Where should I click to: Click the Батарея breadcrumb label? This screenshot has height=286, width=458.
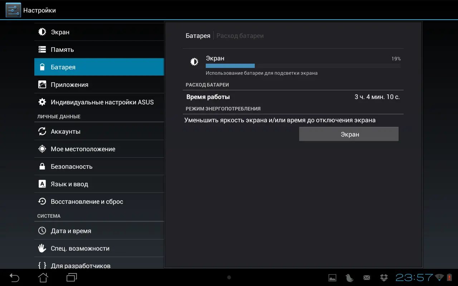pyautogui.click(x=198, y=36)
